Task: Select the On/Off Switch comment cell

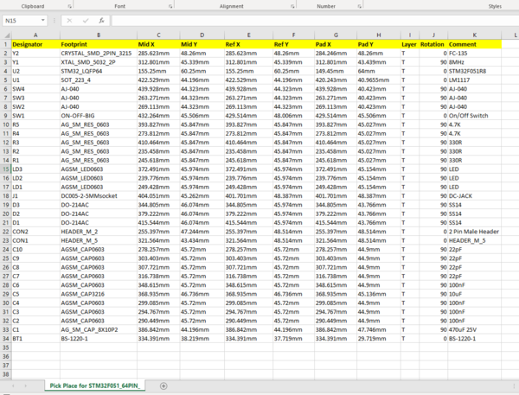Action: point(474,116)
